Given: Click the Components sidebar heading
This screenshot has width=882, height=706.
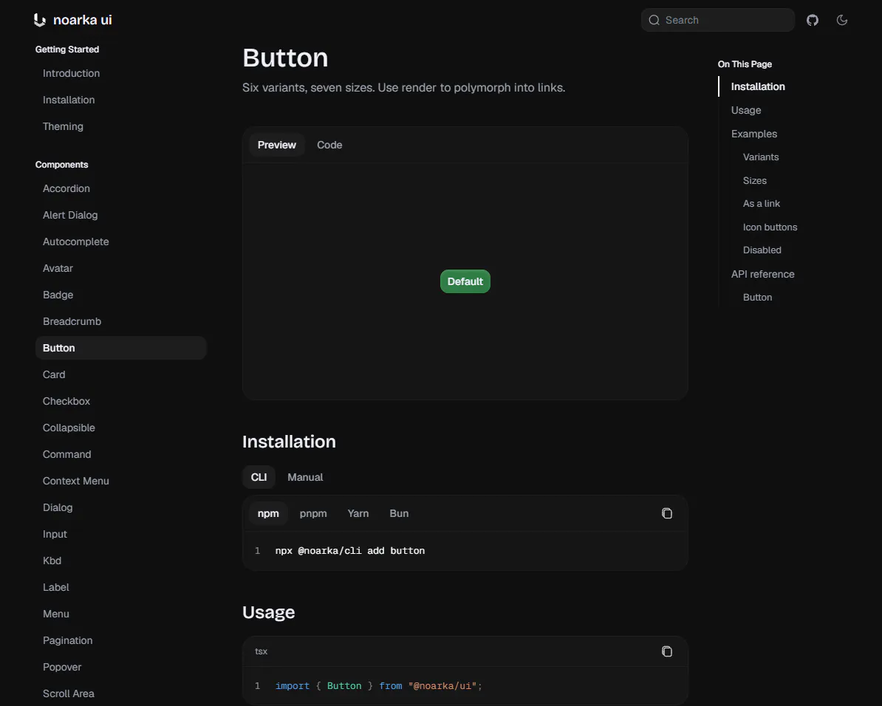Looking at the screenshot, I should click(62, 165).
